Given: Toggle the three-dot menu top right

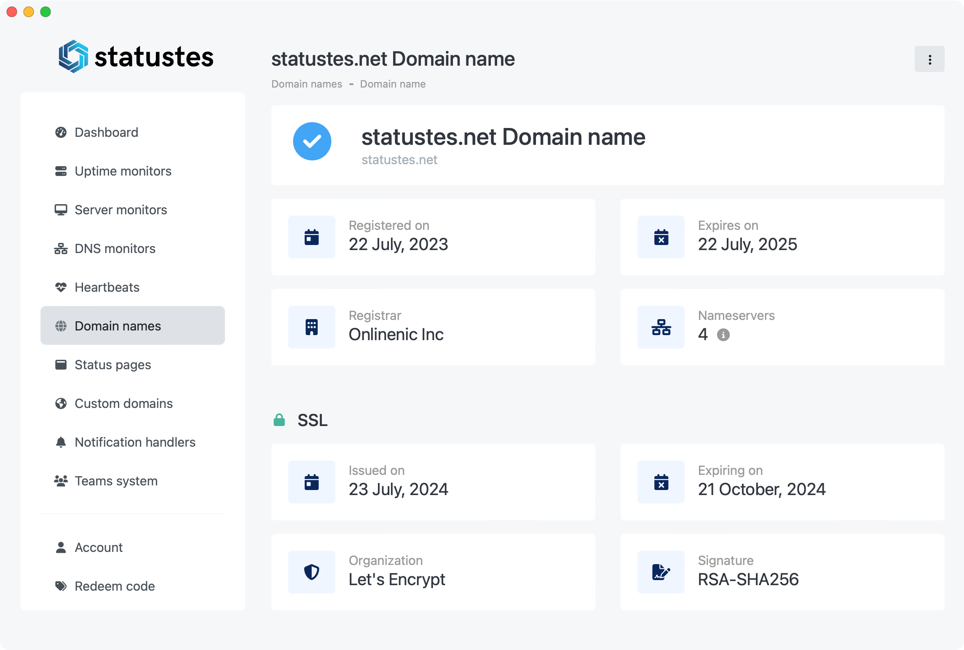Looking at the screenshot, I should pos(930,59).
